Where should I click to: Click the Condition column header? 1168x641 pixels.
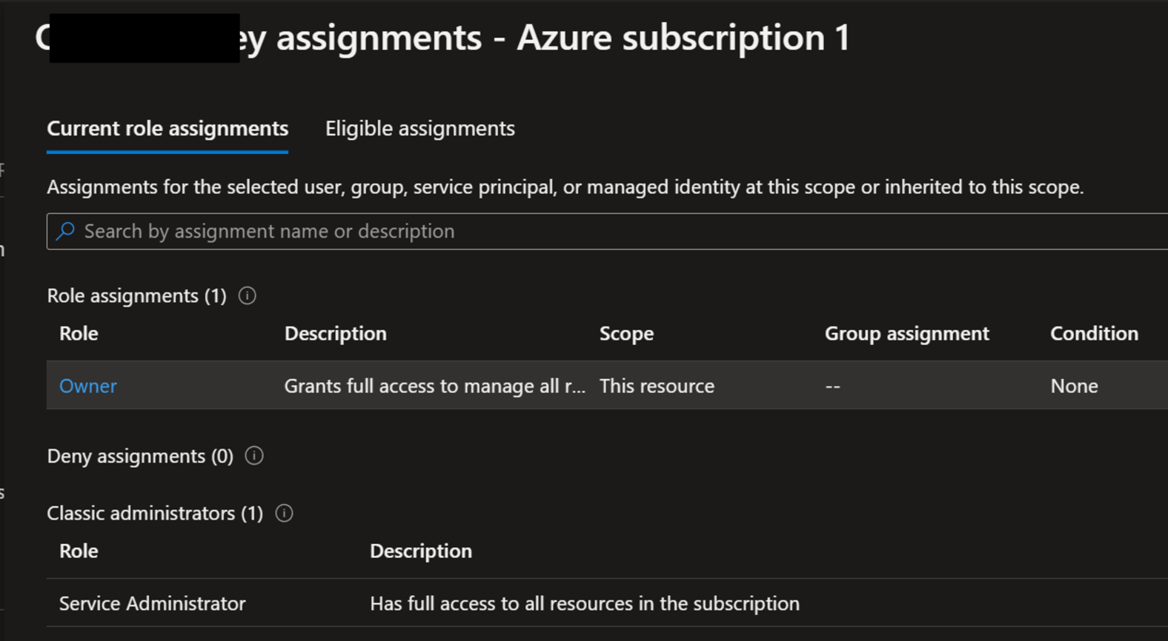[1095, 333]
